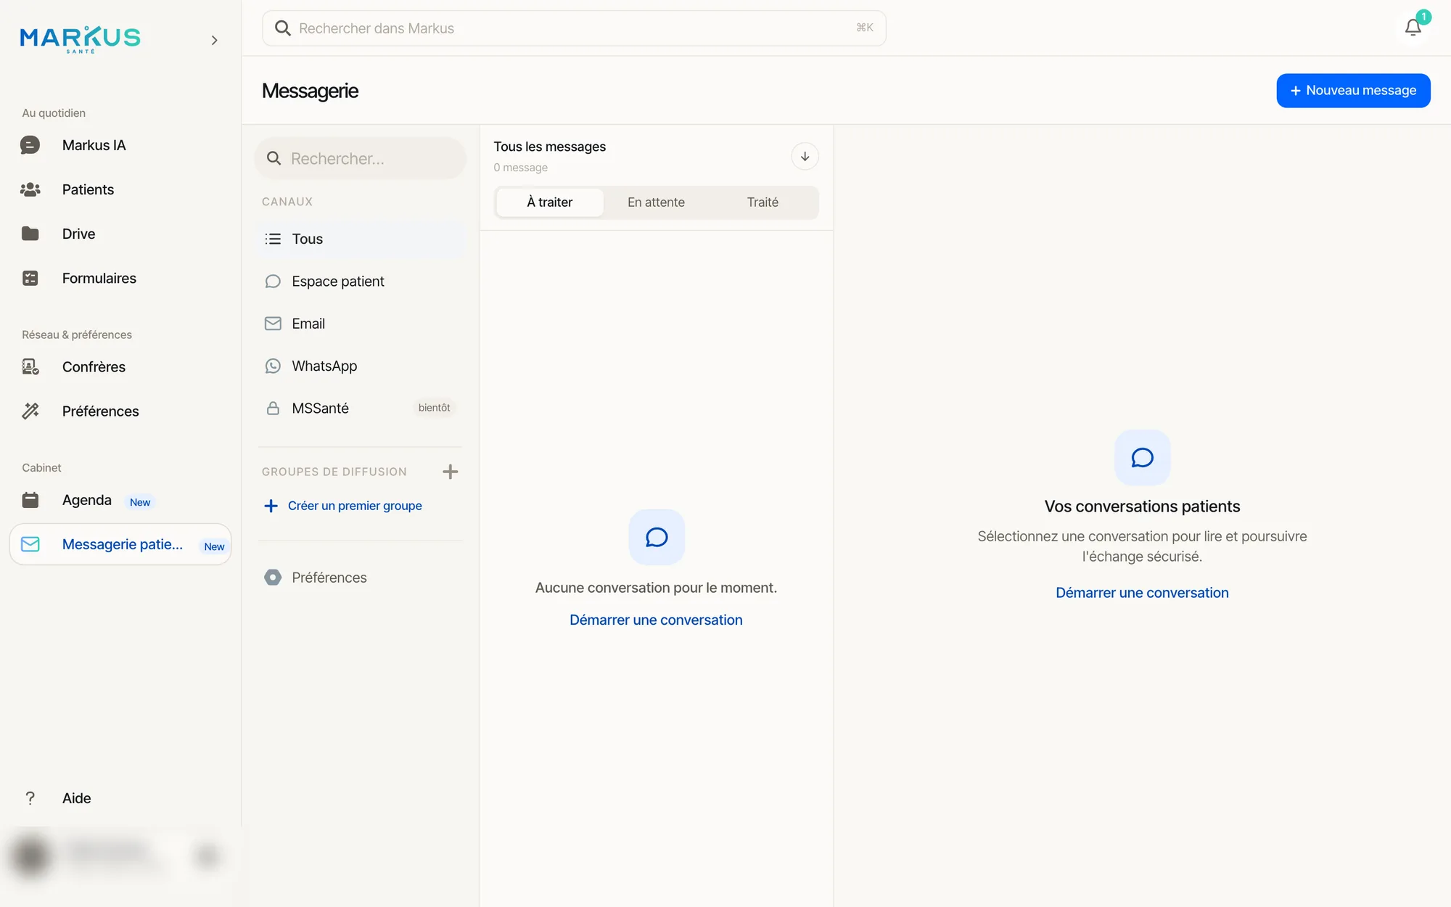Click the notification bell icon
This screenshot has height=907, width=1451.
(x=1413, y=28)
